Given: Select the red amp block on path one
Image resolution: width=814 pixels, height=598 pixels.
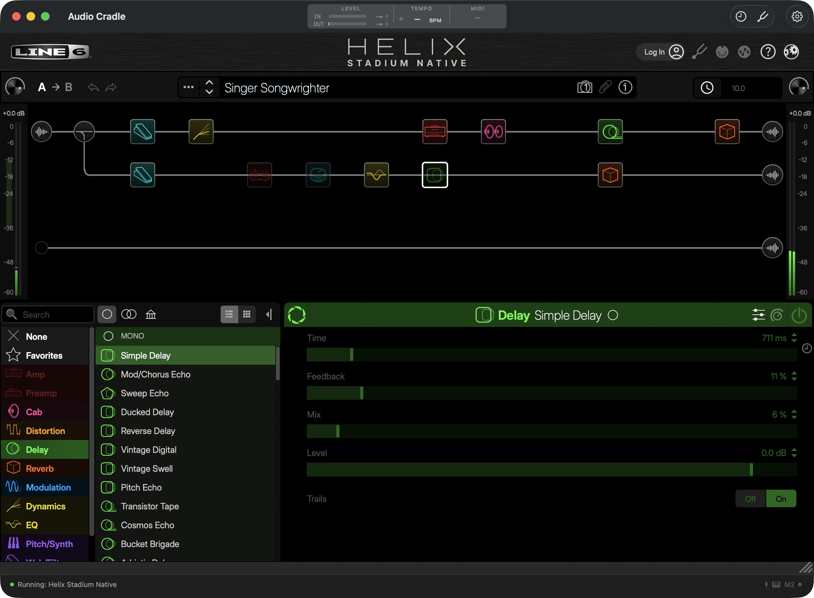Looking at the screenshot, I should tap(435, 132).
